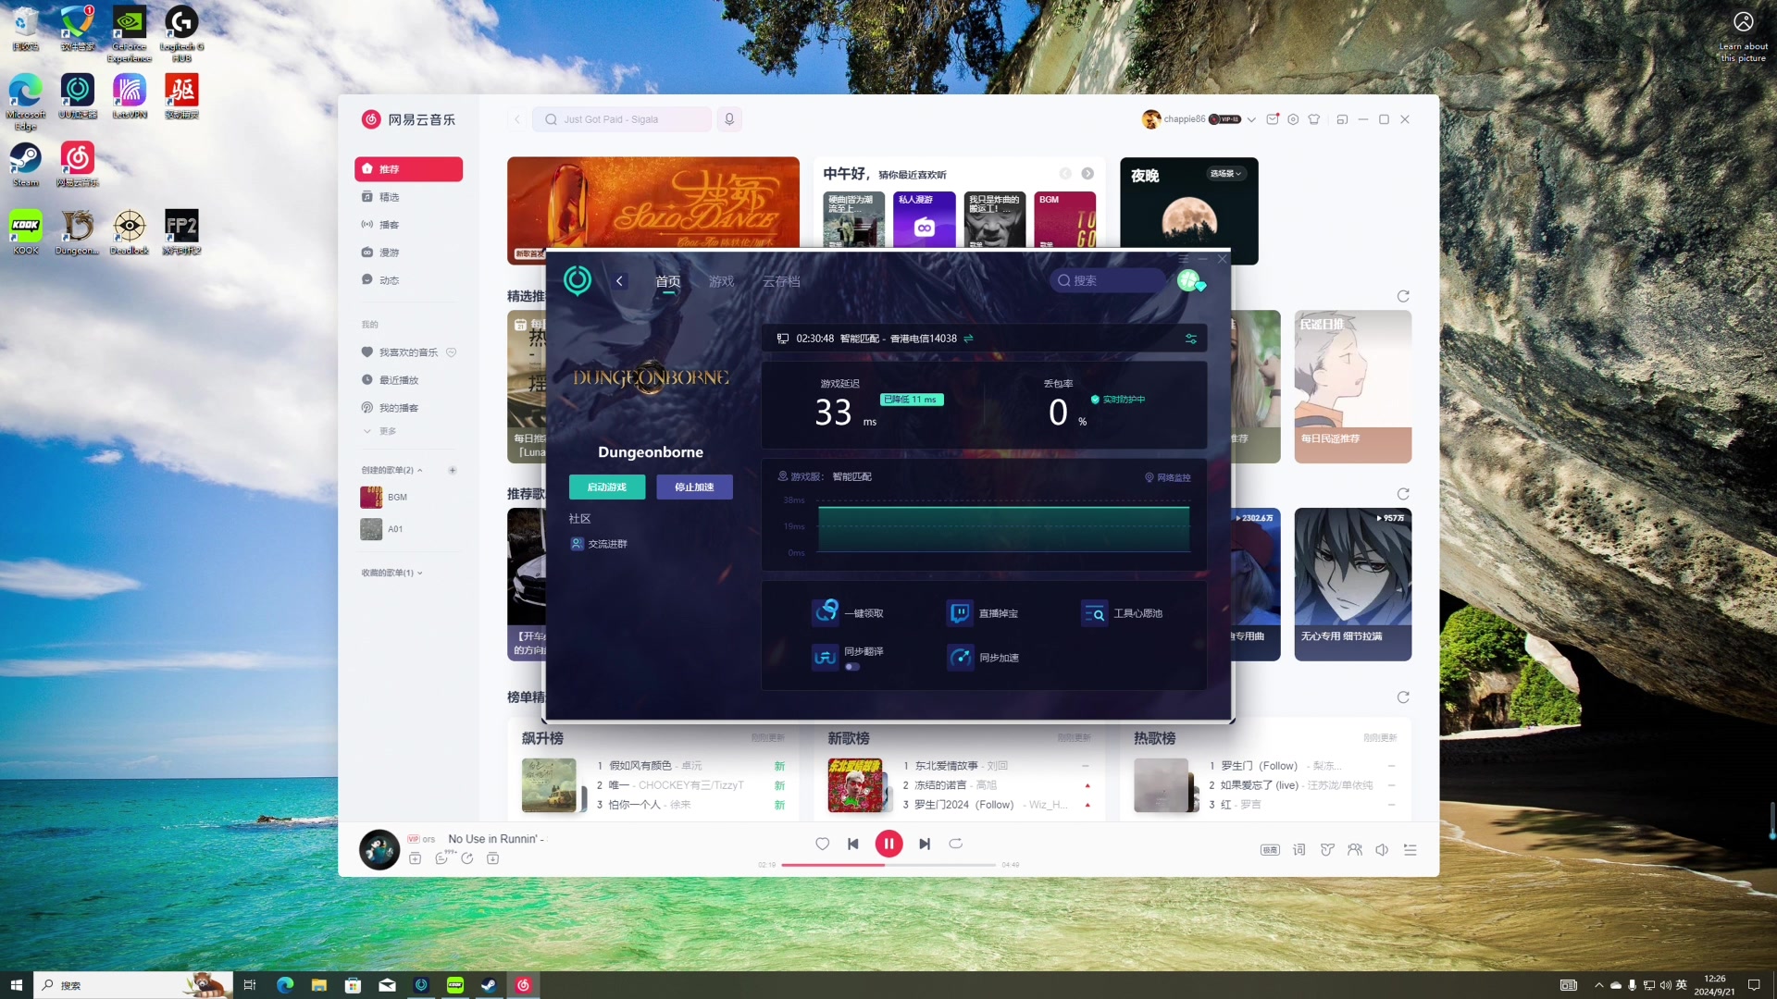
Task: Open 工具心愿池 tool
Action: pyautogui.click(x=1123, y=612)
